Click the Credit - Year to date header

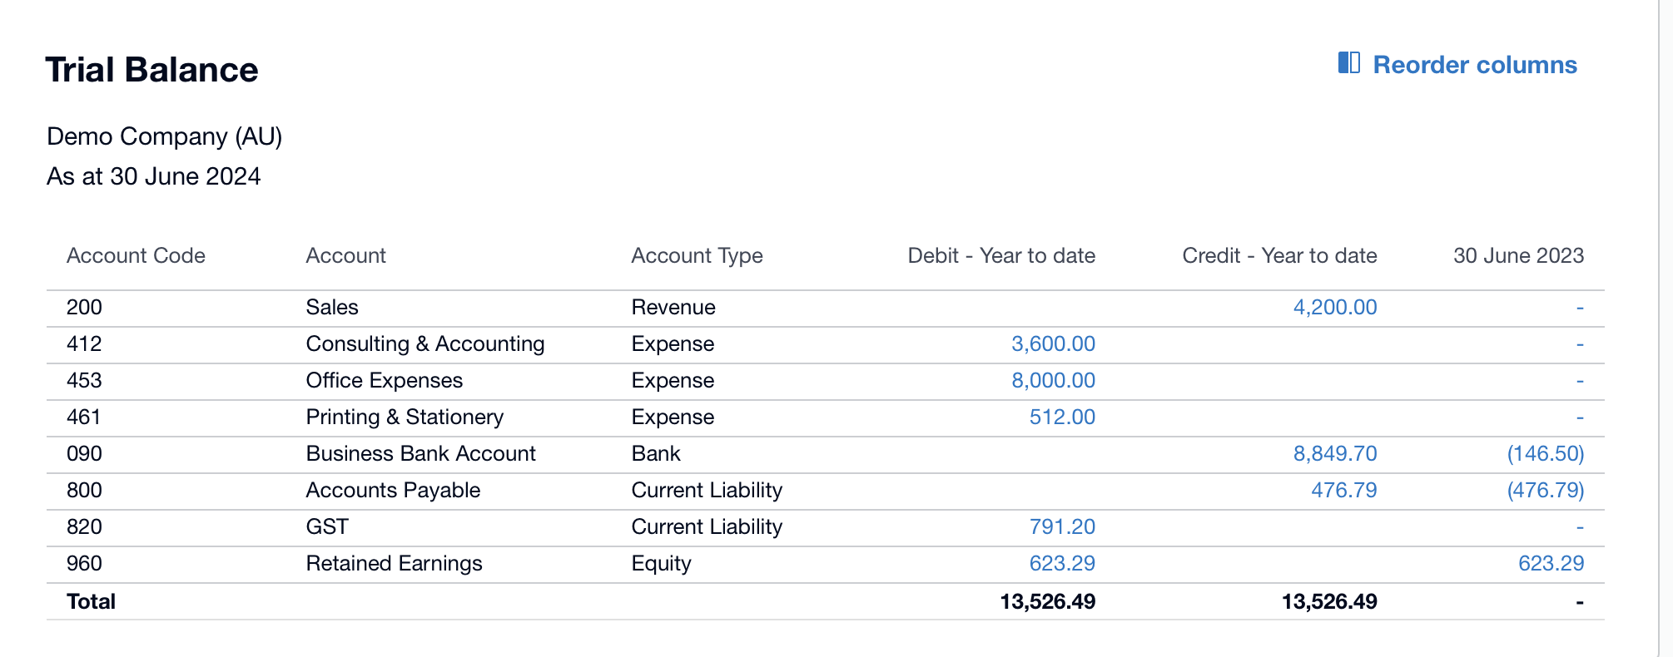(1279, 255)
